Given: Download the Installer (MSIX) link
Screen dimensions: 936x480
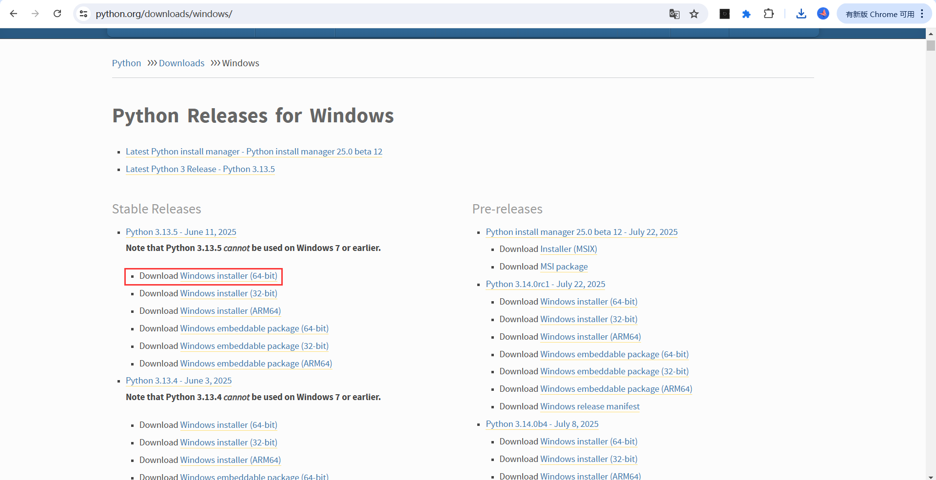Looking at the screenshot, I should [569, 249].
